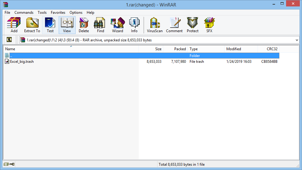Click the Protect archive icon
The image size is (302, 170).
[193, 25]
